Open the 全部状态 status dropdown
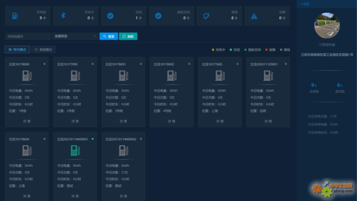Screen dimensions: 357x201 click(75, 36)
